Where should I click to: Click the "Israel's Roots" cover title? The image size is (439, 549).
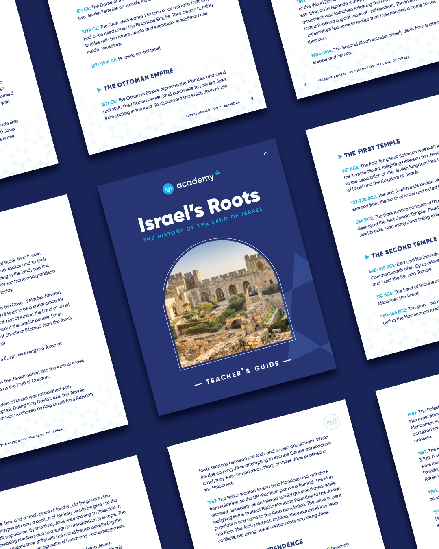point(199,211)
